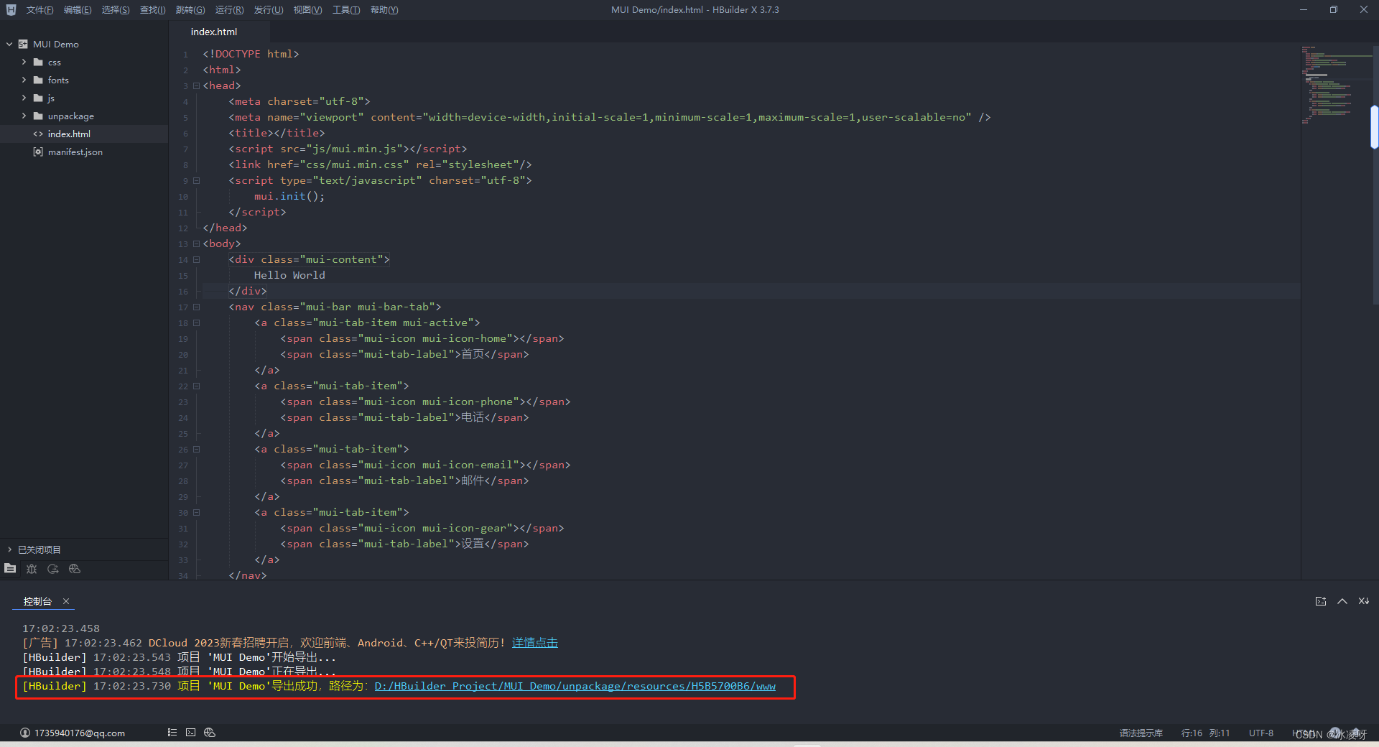Image resolution: width=1379 pixels, height=747 pixels.
Task: Select the unpackage folder icon
Action: point(38,116)
